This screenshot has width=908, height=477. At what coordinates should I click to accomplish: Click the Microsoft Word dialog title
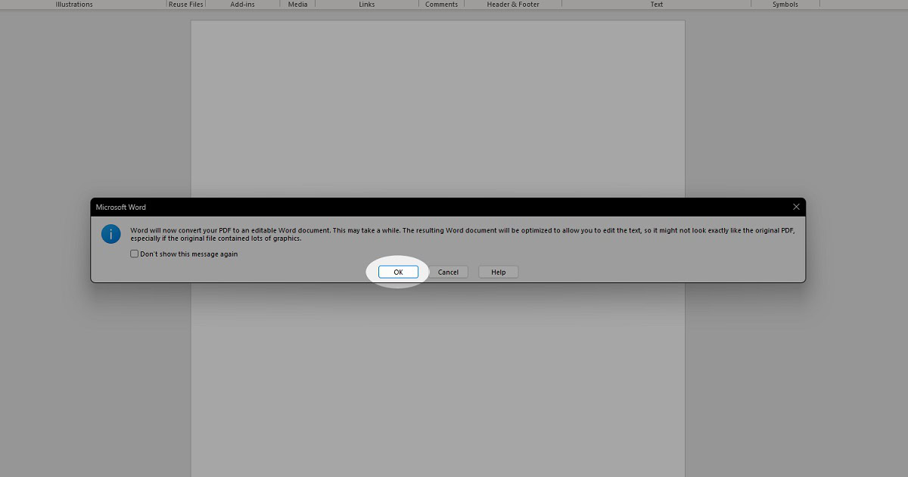(x=121, y=207)
